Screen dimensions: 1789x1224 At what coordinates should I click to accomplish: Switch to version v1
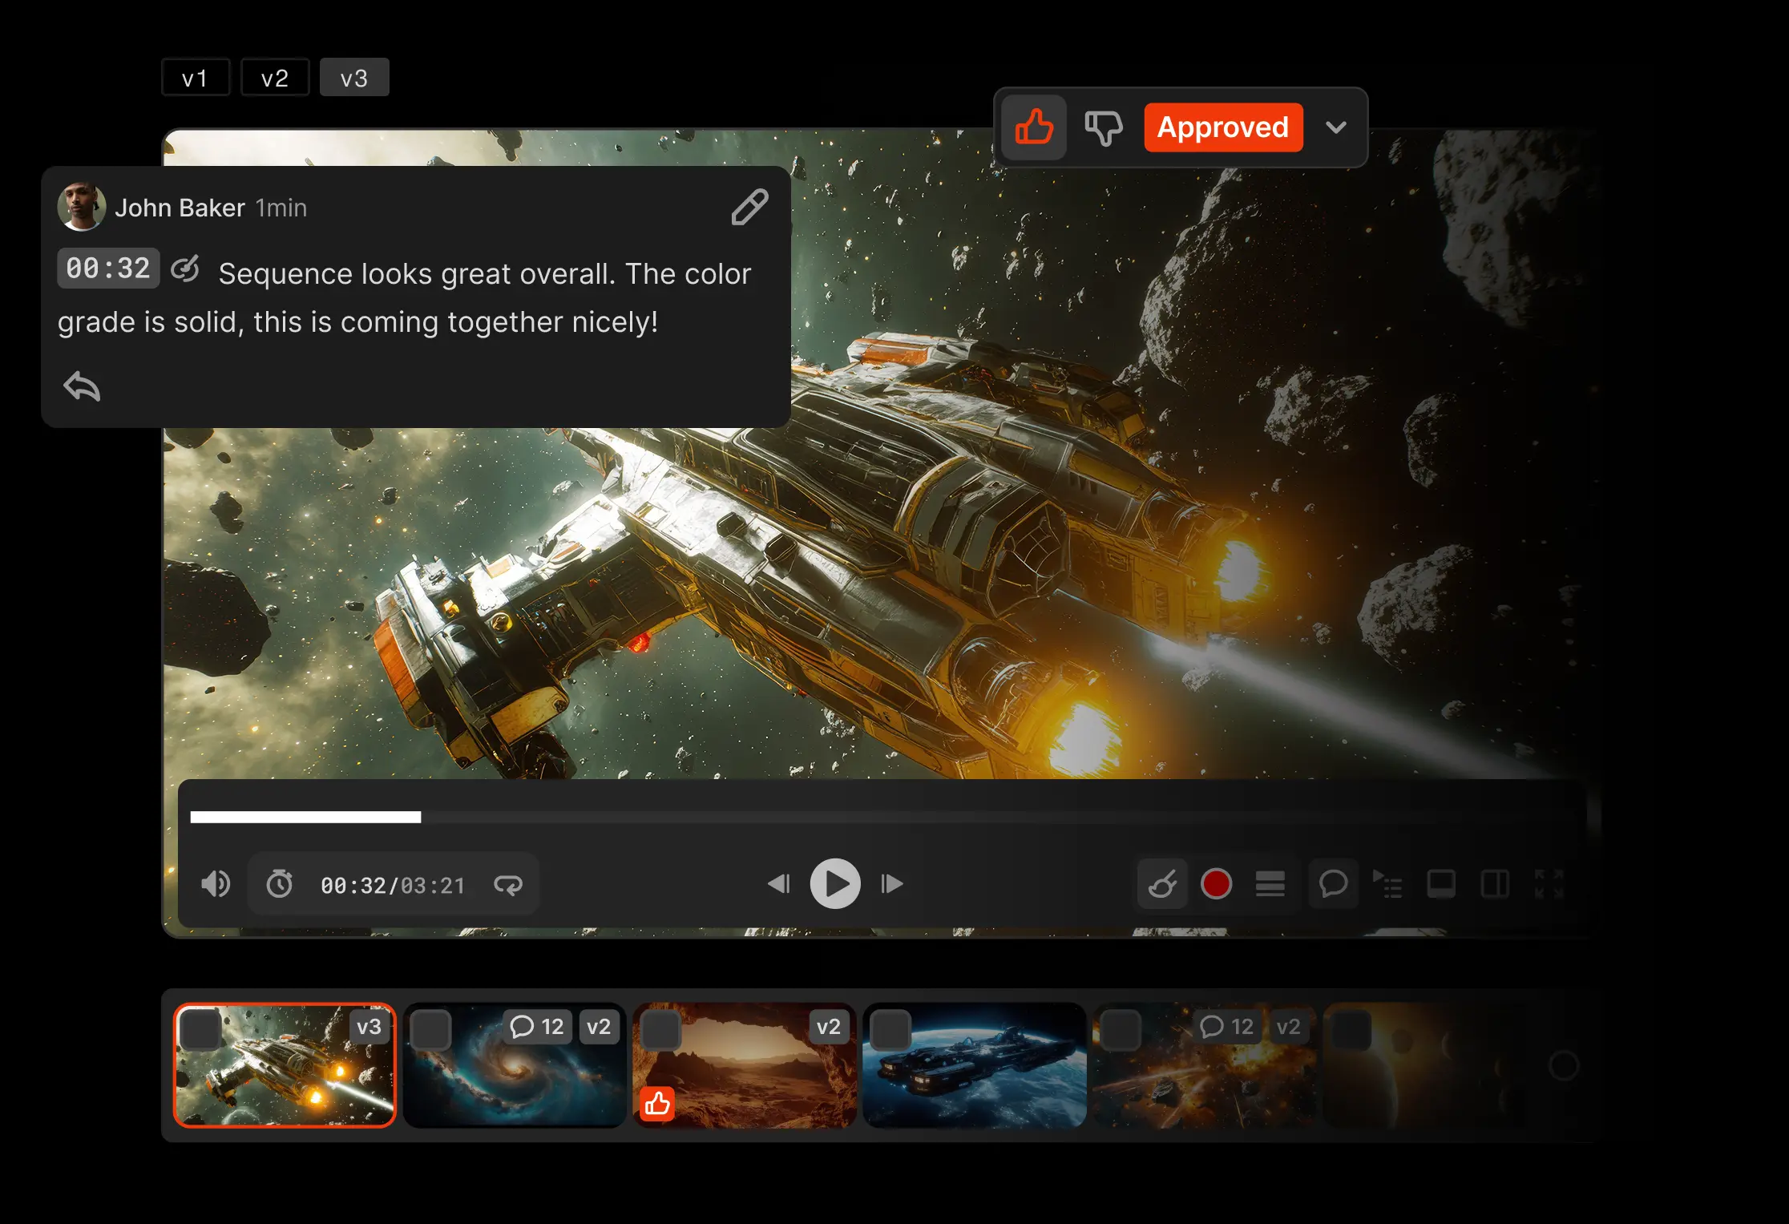point(196,77)
